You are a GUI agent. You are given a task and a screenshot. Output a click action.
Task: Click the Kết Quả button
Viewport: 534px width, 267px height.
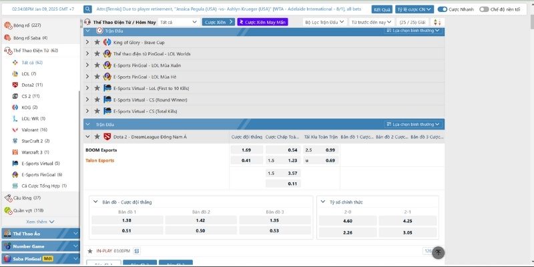(x=382, y=9)
